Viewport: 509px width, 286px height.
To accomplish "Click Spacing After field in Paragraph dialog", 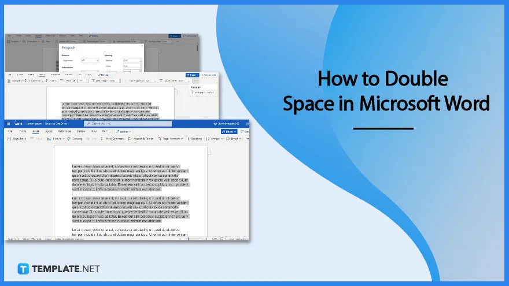I will click(x=132, y=66).
